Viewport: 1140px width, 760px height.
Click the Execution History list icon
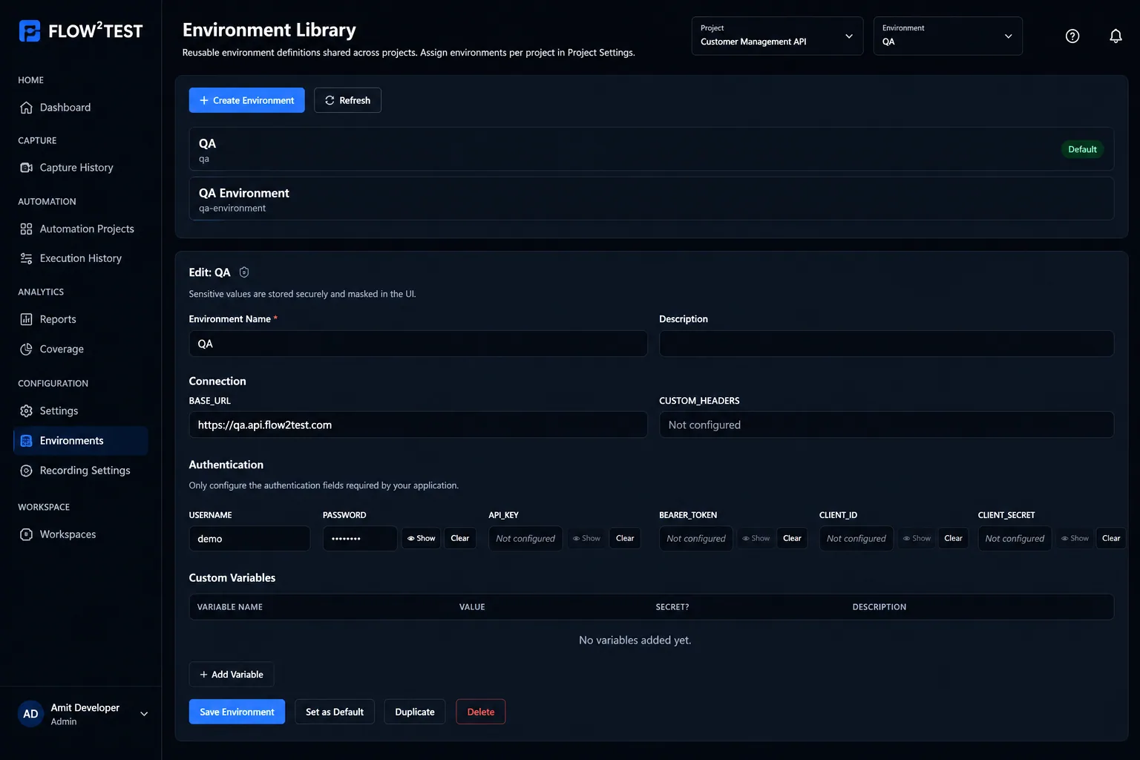pyautogui.click(x=26, y=258)
